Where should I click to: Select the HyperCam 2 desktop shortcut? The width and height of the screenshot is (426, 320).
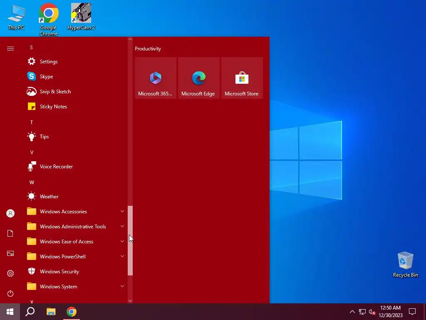[81, 16]
